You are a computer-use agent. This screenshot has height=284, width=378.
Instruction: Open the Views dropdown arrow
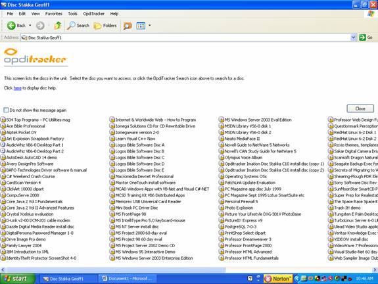(150, 26)
